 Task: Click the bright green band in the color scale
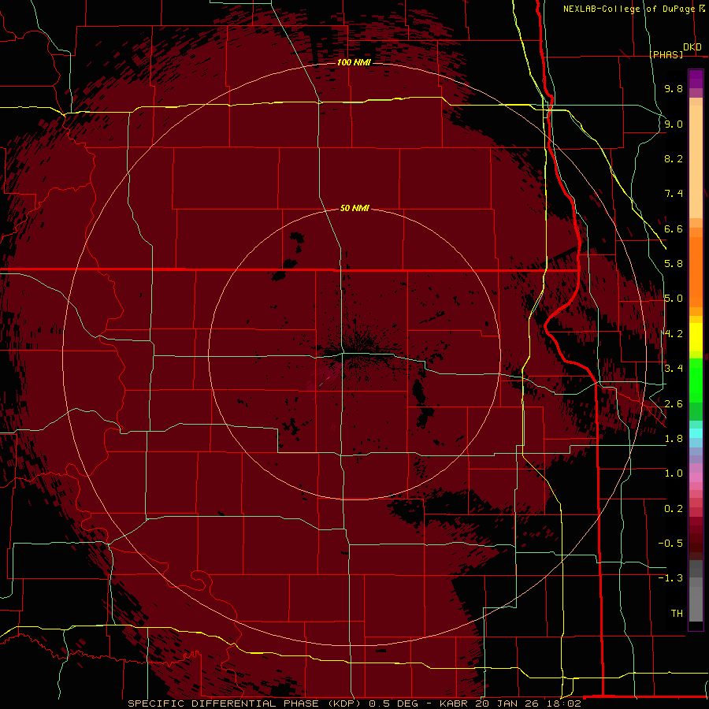click(x=696, y=380)
